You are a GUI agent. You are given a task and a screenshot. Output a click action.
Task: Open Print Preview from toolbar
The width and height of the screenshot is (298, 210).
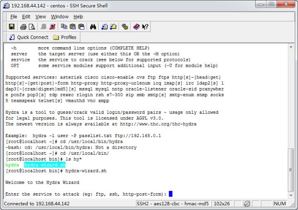(x=32, y=27)
